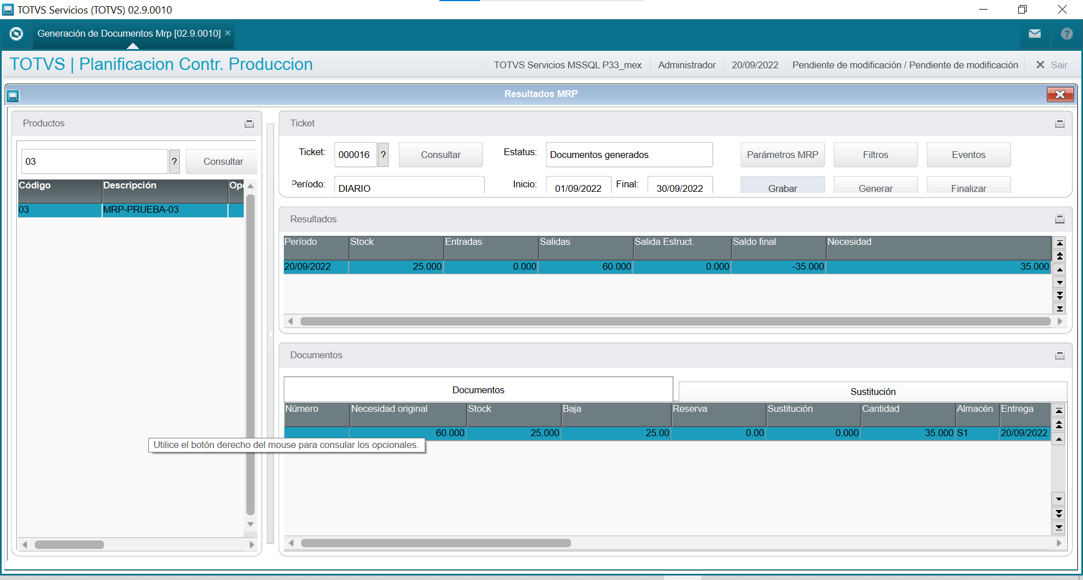
Task: Click the Entrega column header
Action: pyautogui.click(x=1024, y=415)
